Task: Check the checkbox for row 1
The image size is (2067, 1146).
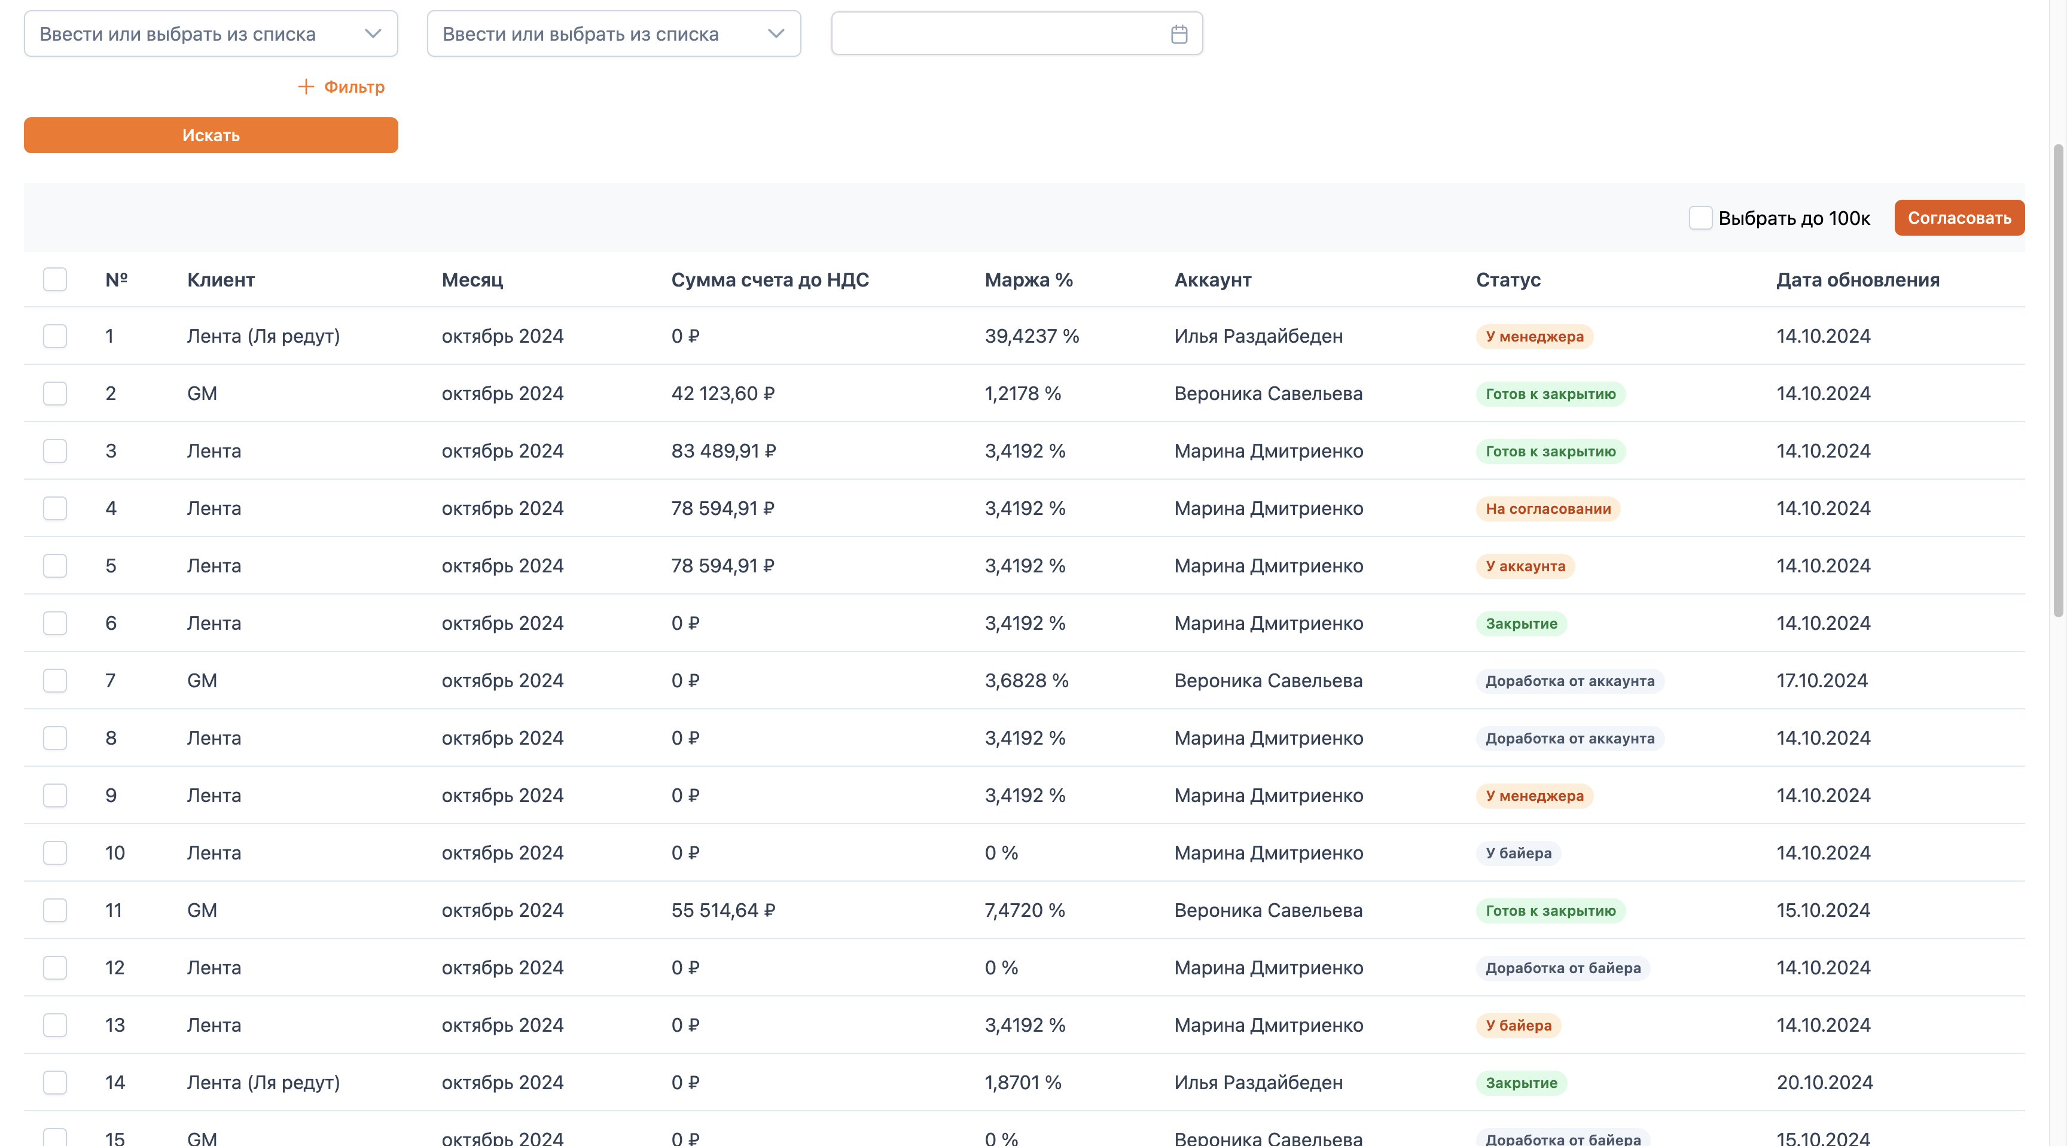Action: point(54,336)
